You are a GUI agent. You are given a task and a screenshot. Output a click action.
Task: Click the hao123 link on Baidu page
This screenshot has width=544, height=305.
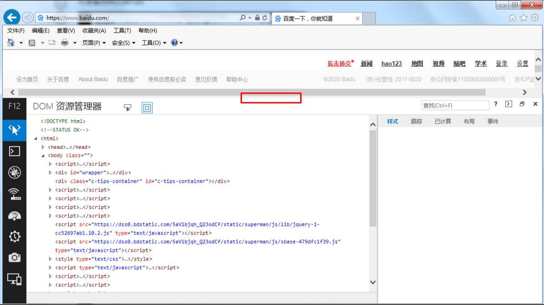(x=391, y=63)
